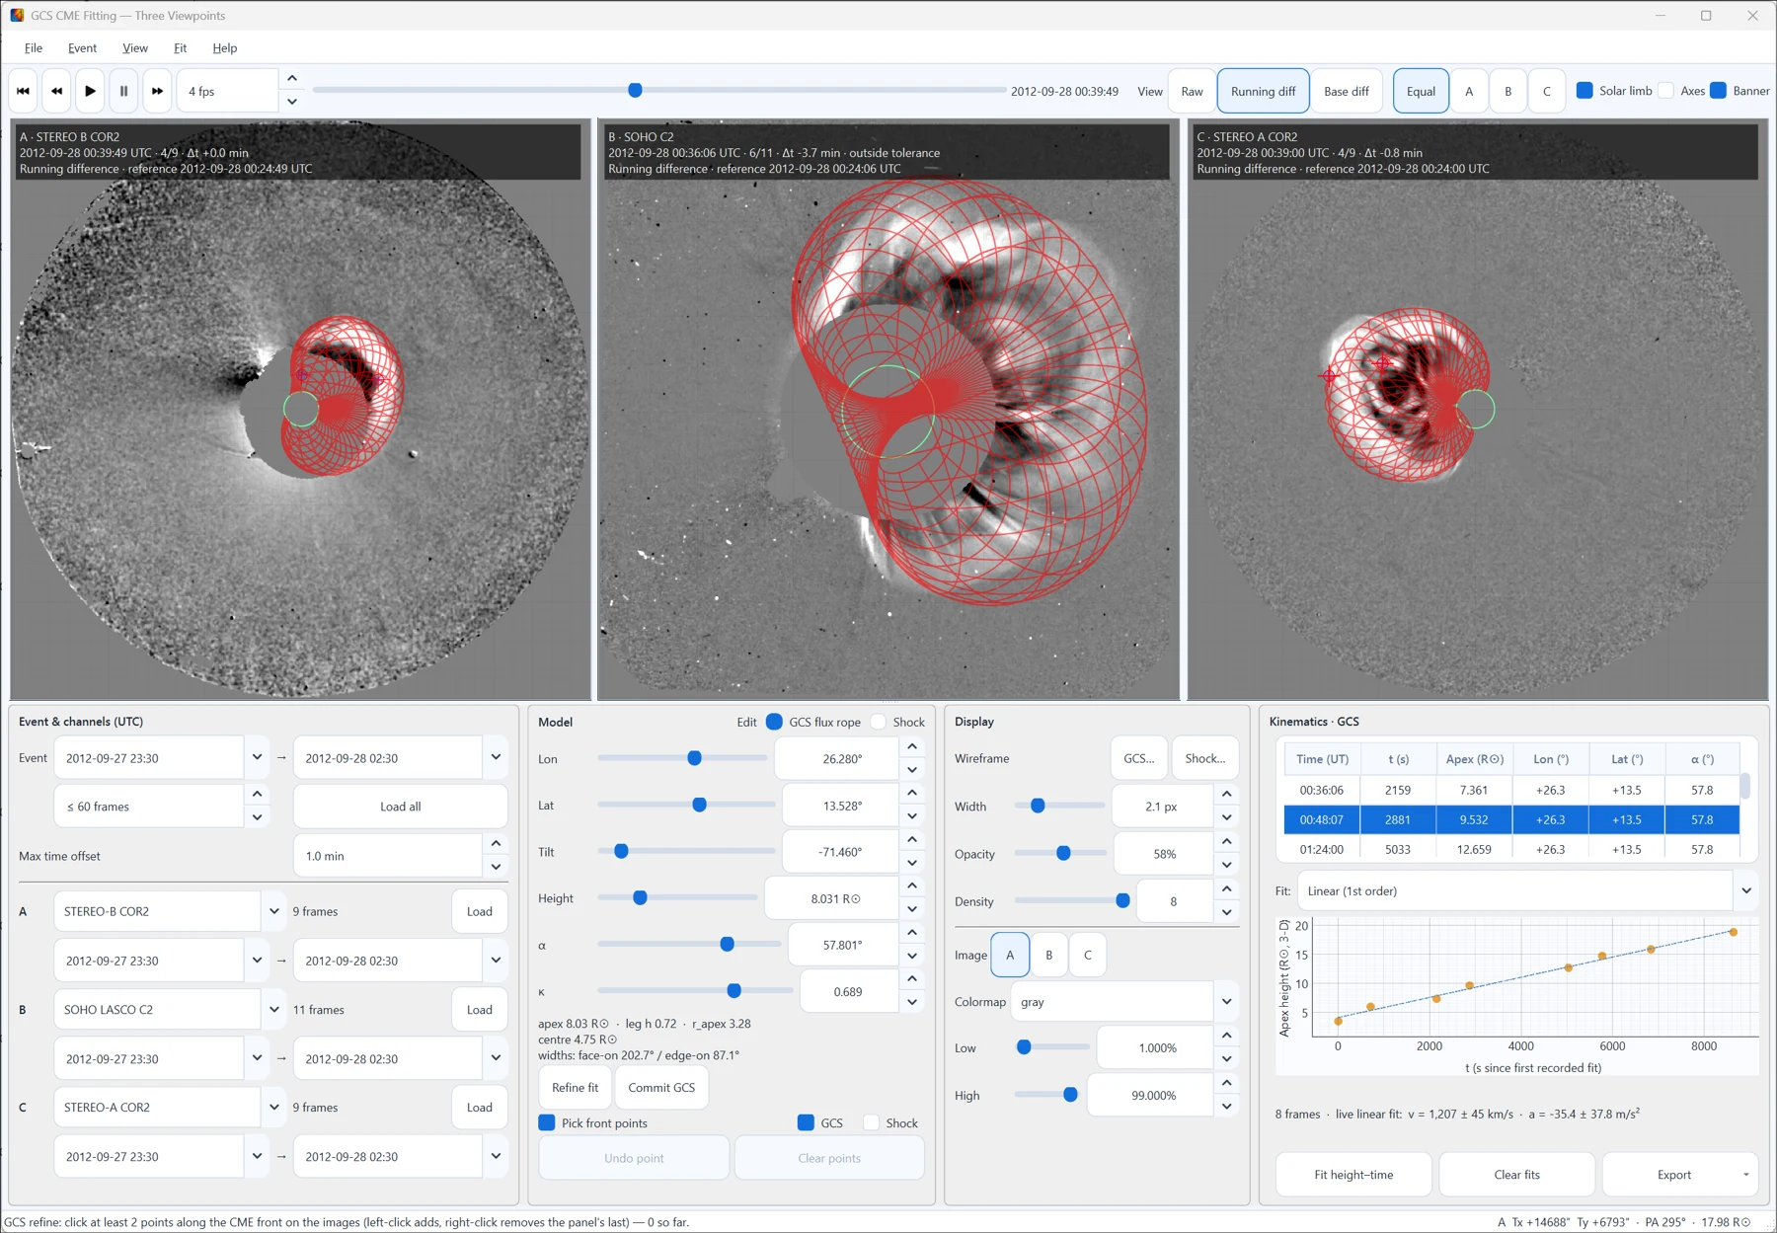Image resolution: width=1777 pixels, height=1233 pixels.
Task: Open the Export options arrow
Action: (1745, 1175)
